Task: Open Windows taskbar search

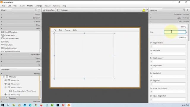Action: (8, 105)
